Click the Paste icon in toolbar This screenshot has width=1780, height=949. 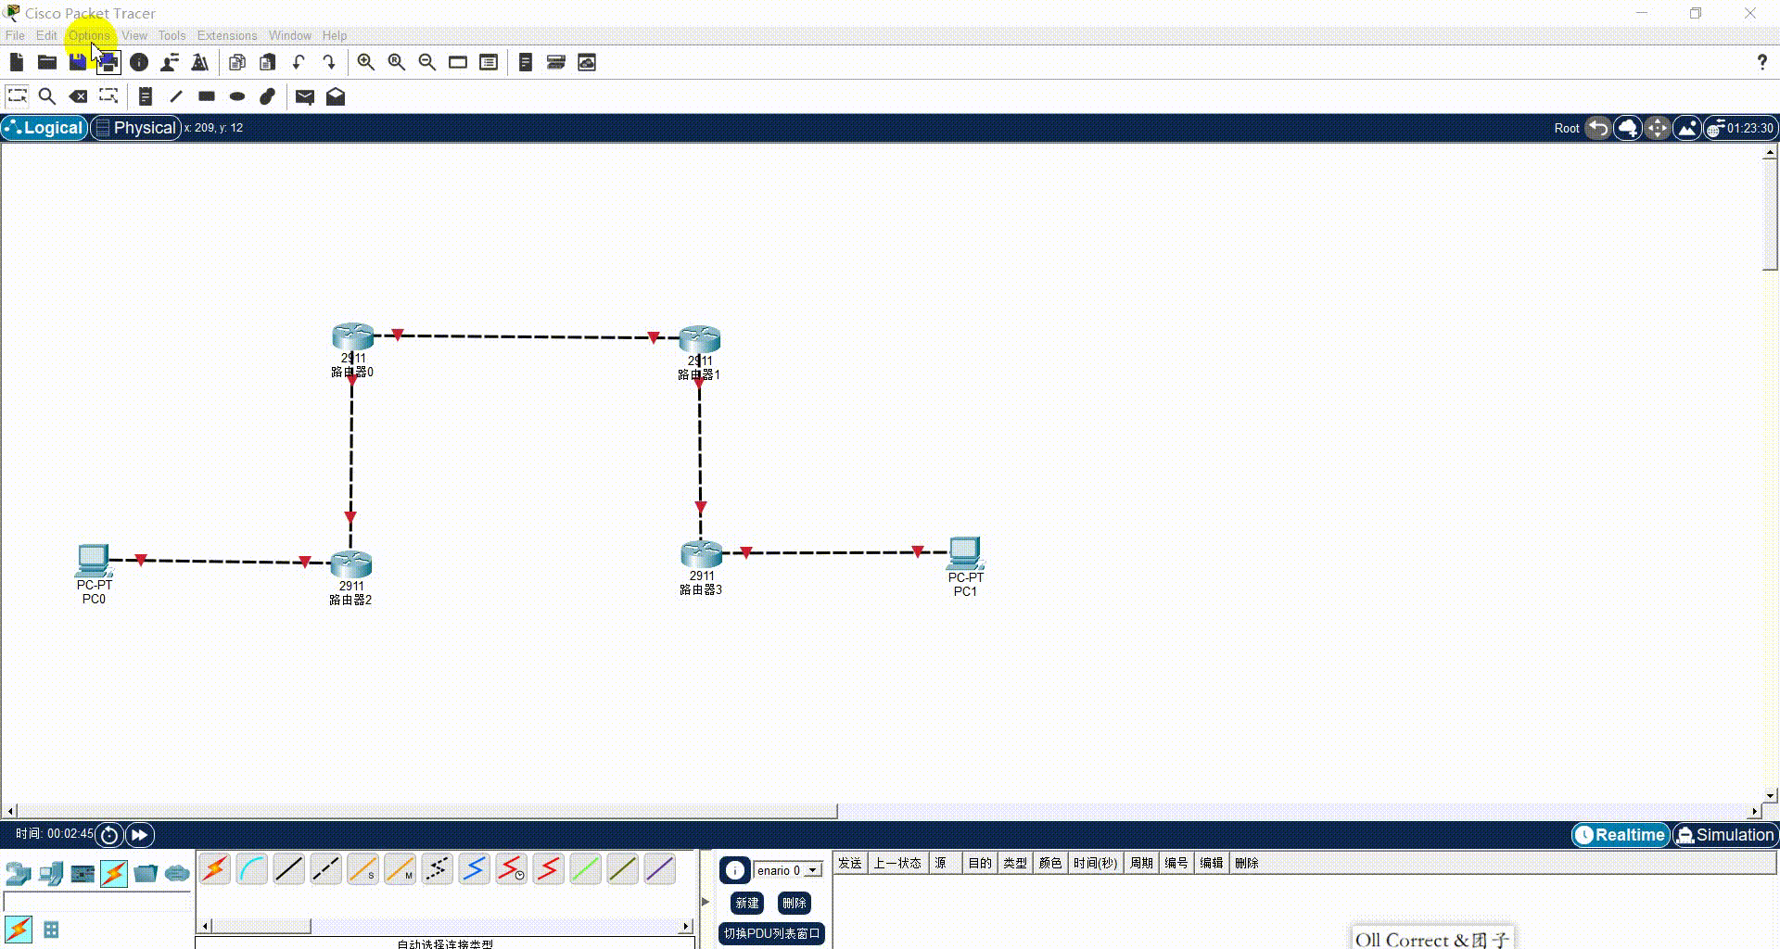[268, 62]
